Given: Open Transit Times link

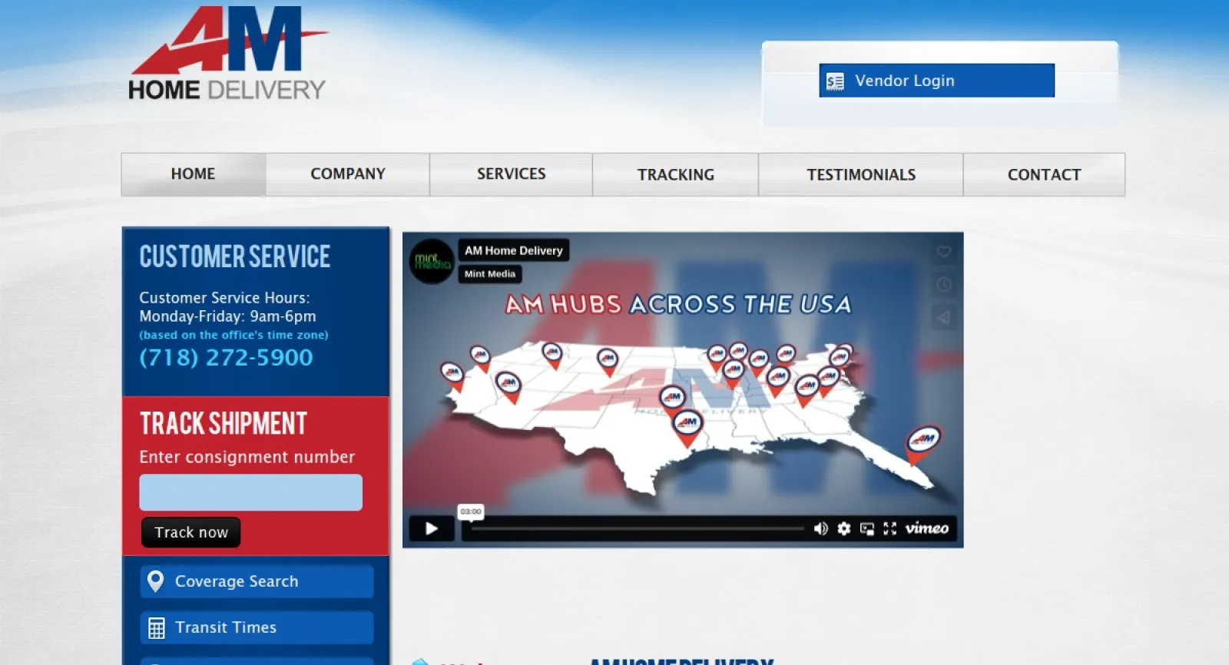Looking at the screenshot, I should (257, 627).
